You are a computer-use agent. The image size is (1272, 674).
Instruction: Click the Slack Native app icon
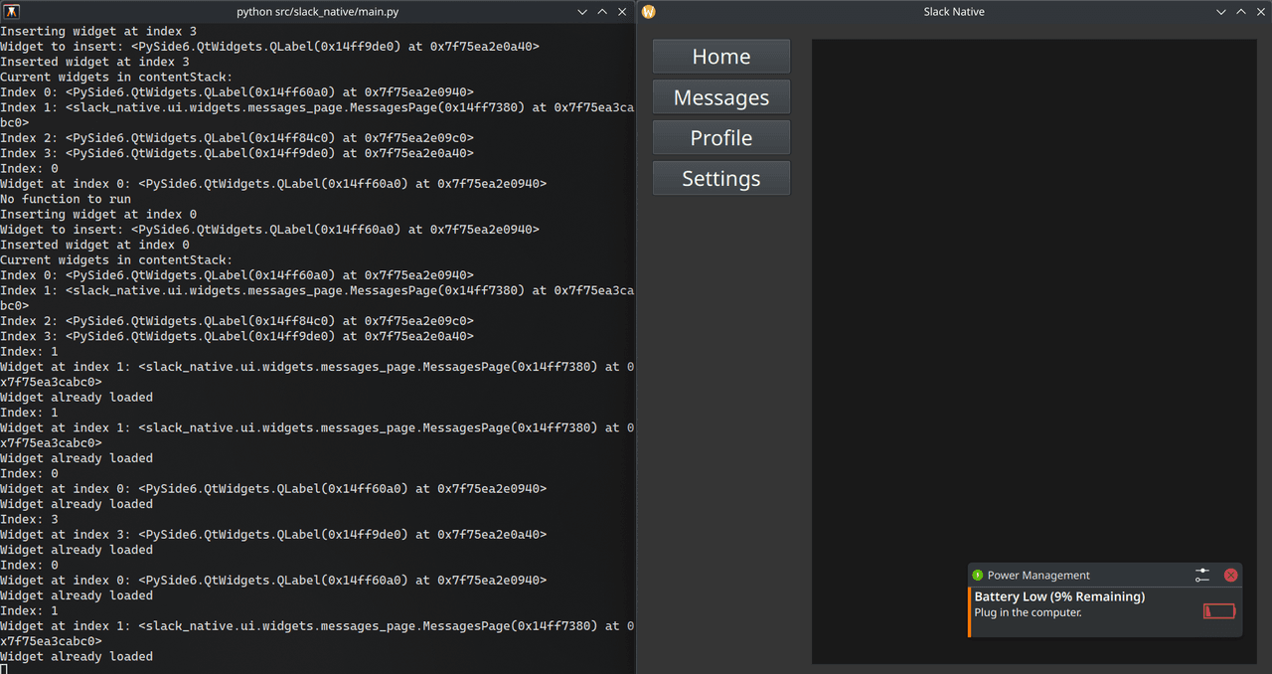pyautogui.click(x=649, y=12)
